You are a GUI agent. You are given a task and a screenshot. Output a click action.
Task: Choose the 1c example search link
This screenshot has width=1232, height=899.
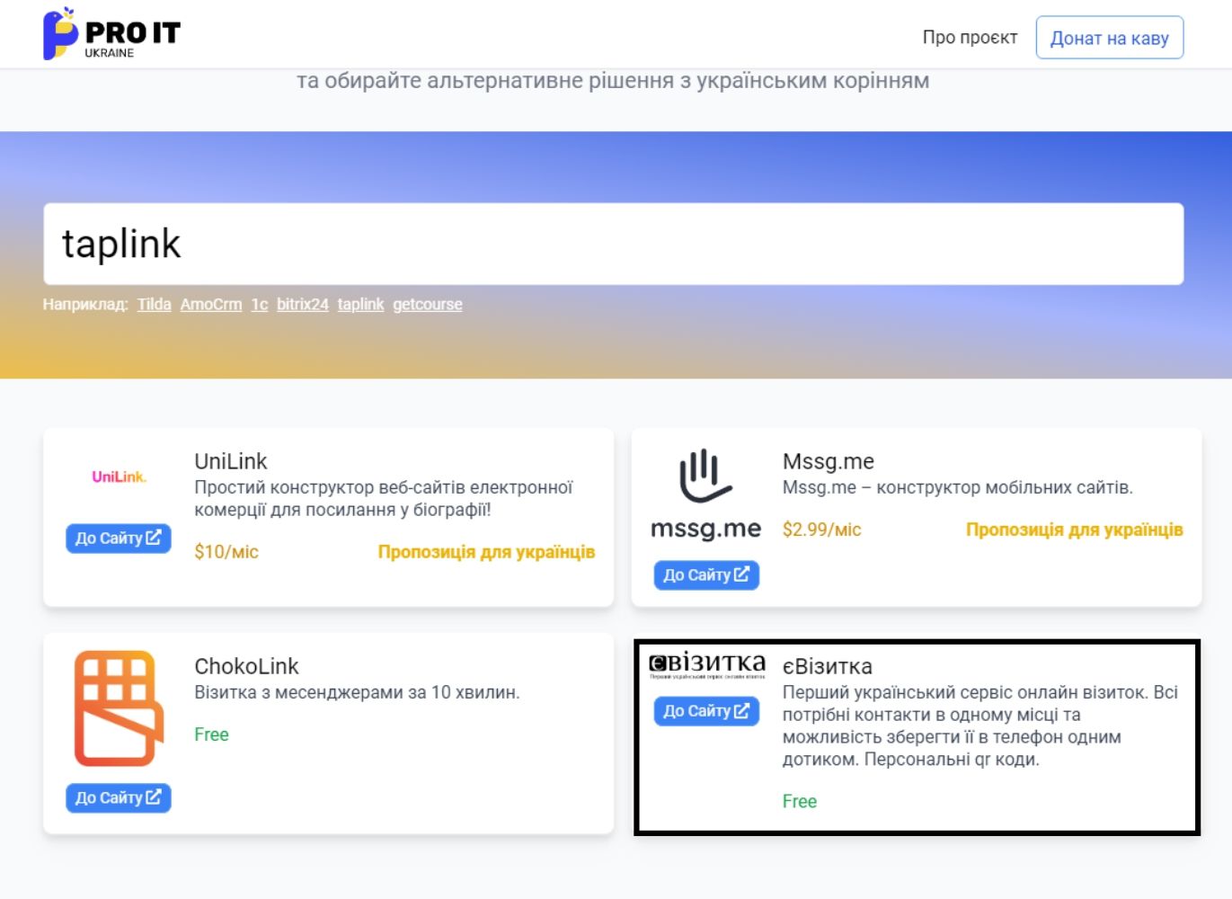pyautogui.click(x=259, y=305)
